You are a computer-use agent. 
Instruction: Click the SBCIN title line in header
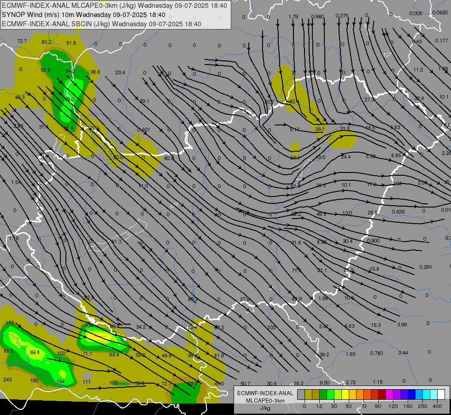(x=101, y=24)
